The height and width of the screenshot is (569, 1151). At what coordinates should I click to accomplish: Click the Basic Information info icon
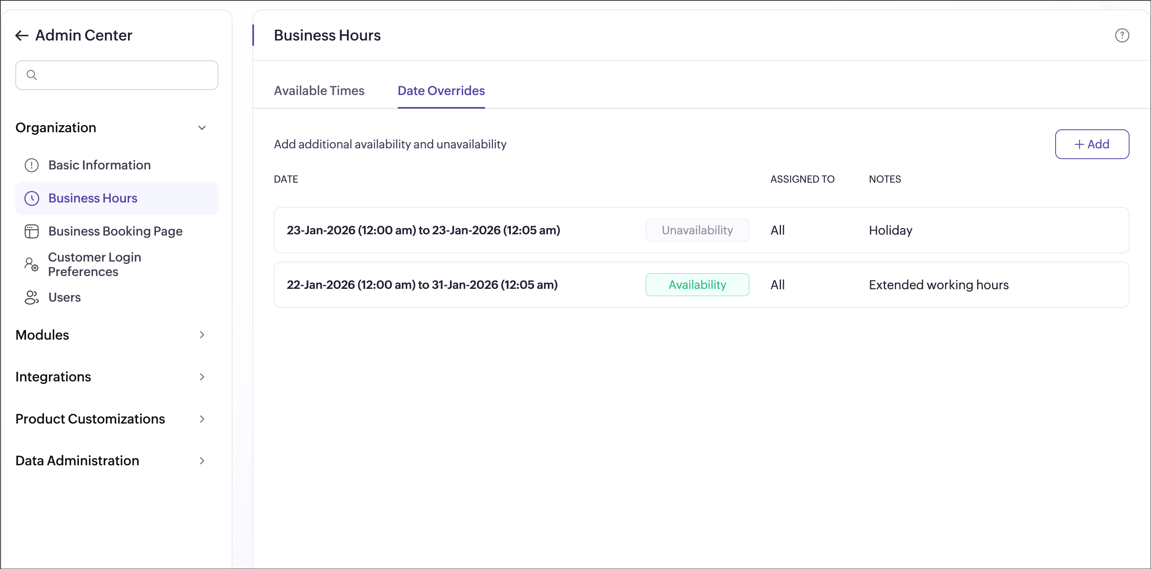point(31,165)
